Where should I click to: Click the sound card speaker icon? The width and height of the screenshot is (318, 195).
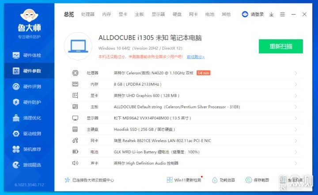75,163
